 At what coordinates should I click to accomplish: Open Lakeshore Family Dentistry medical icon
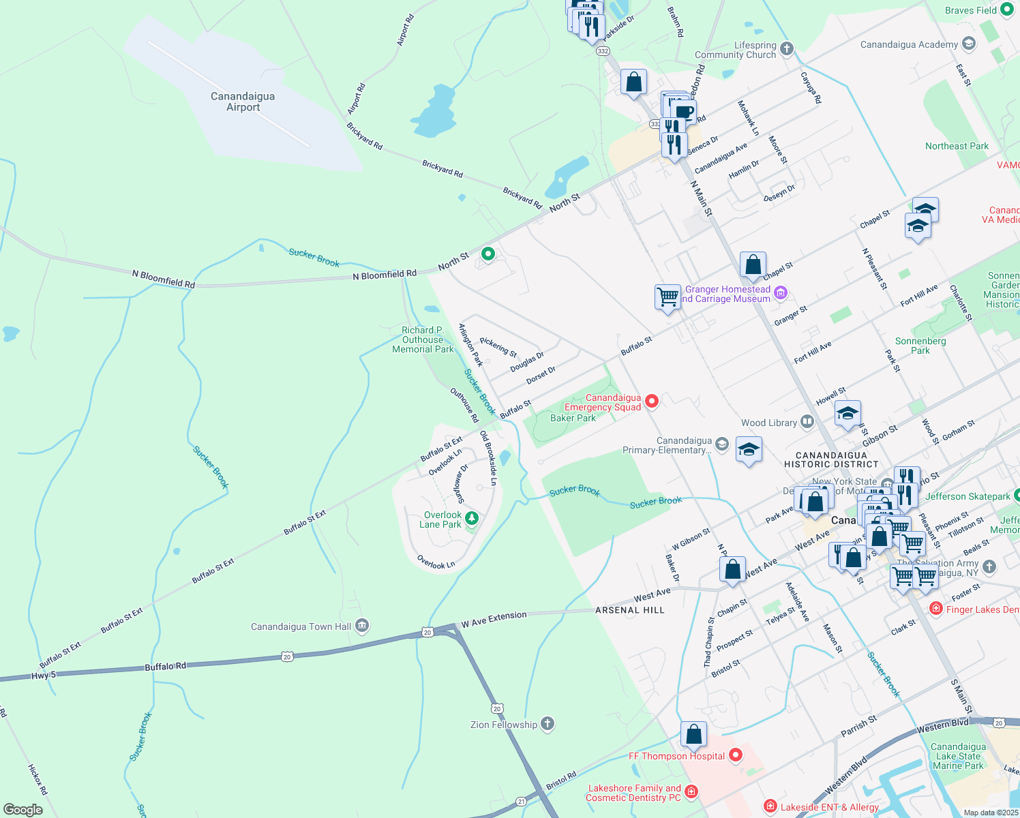[x=691, y=792]
